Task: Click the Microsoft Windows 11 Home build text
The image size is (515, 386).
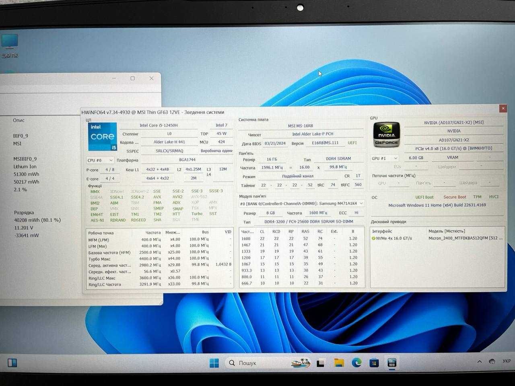Action: pos(437,205)
